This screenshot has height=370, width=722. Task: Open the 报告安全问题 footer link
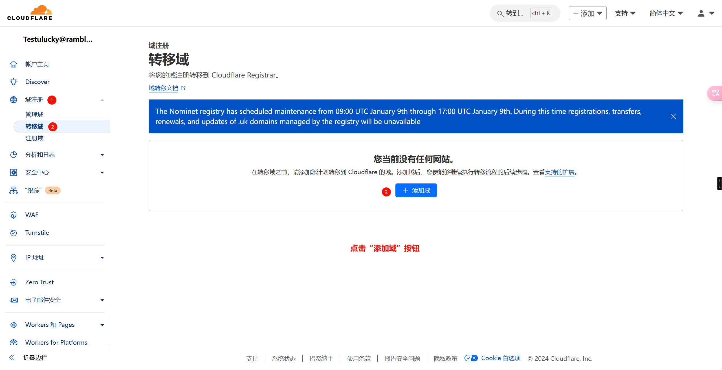click(402, 358)
